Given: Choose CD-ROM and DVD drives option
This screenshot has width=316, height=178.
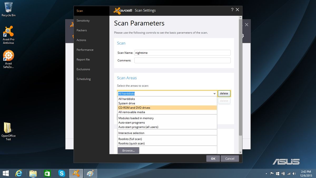Looking at the screenshot, I should click(x=167, y=108).
